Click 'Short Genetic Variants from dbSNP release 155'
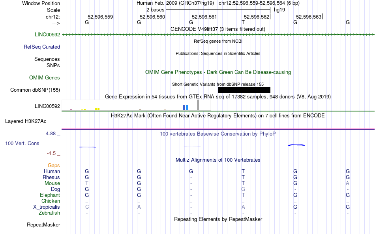Image resolution: width=375 pixels, height=234 pixels. click(218, 84)
